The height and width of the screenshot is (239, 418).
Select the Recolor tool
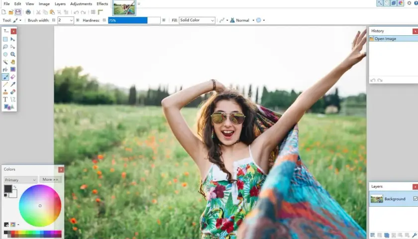point(13,92)
